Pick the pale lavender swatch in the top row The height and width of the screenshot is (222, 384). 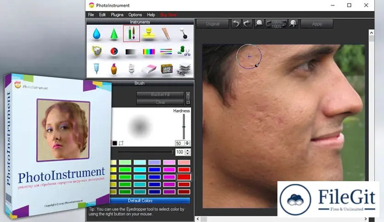point(154,162)
